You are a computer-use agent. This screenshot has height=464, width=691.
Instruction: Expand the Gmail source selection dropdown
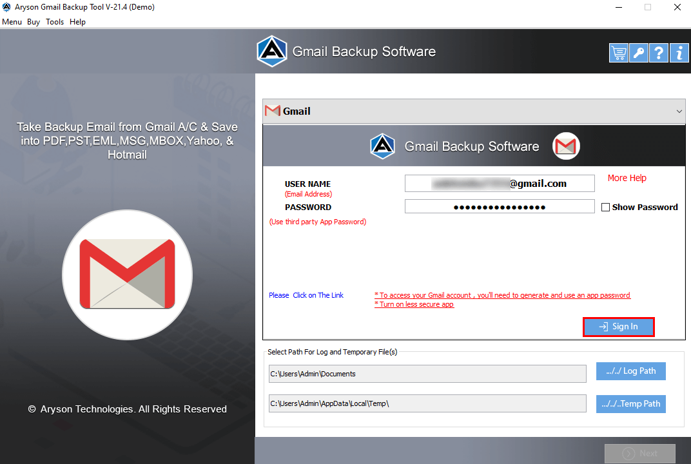click(x=474, y=110)
